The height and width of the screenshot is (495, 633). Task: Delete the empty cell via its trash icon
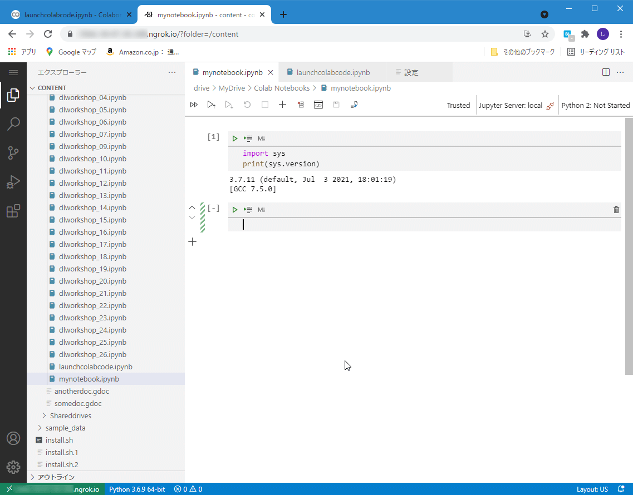point(616,210)
